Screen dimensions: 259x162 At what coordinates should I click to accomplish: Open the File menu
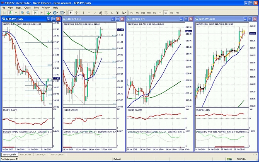click(x=3, y=7)
